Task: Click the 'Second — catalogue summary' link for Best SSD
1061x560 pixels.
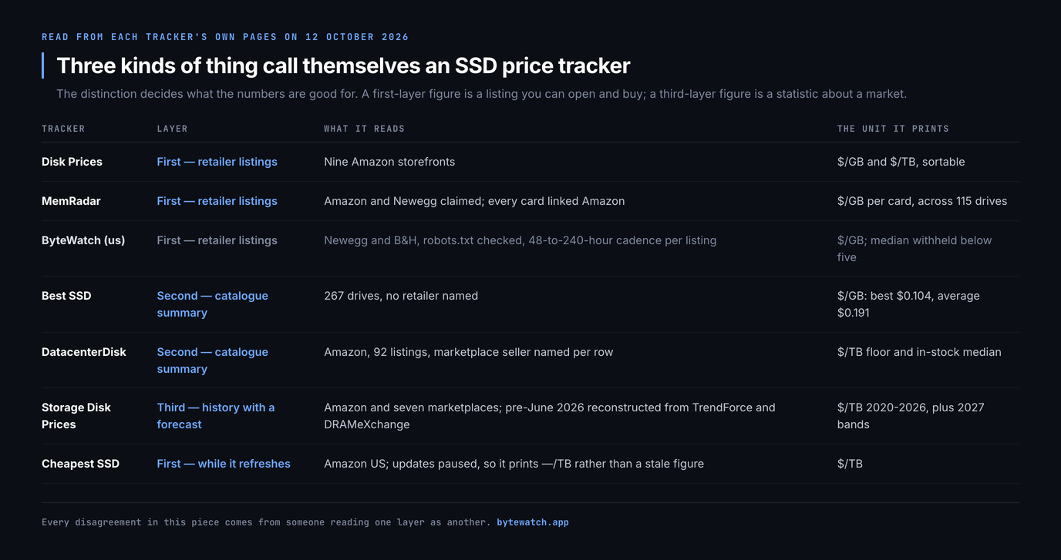Action: [x=213, y=304]
